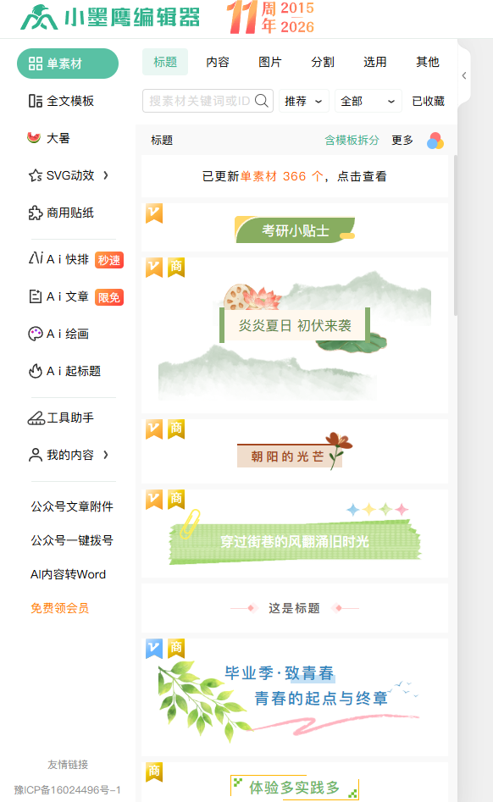The image size is (493, 802).
Task: Click the document icon for Ai文章
Action: [x=36, y=296]
